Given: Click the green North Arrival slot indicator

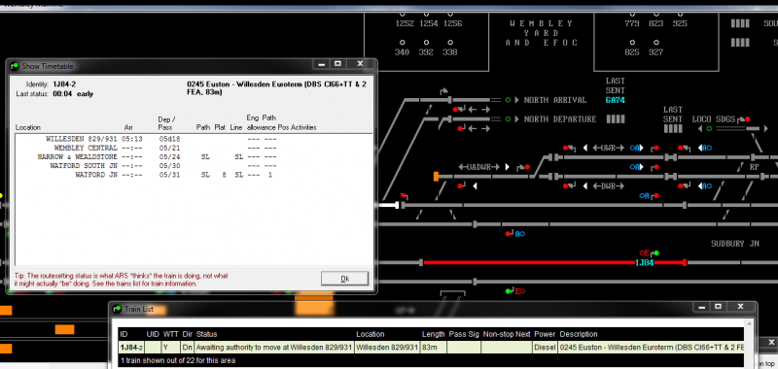Looking at the screenshot, I should pos(508,100).
